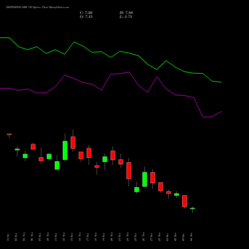Click the 12 Nov date label

click(64, 237)
